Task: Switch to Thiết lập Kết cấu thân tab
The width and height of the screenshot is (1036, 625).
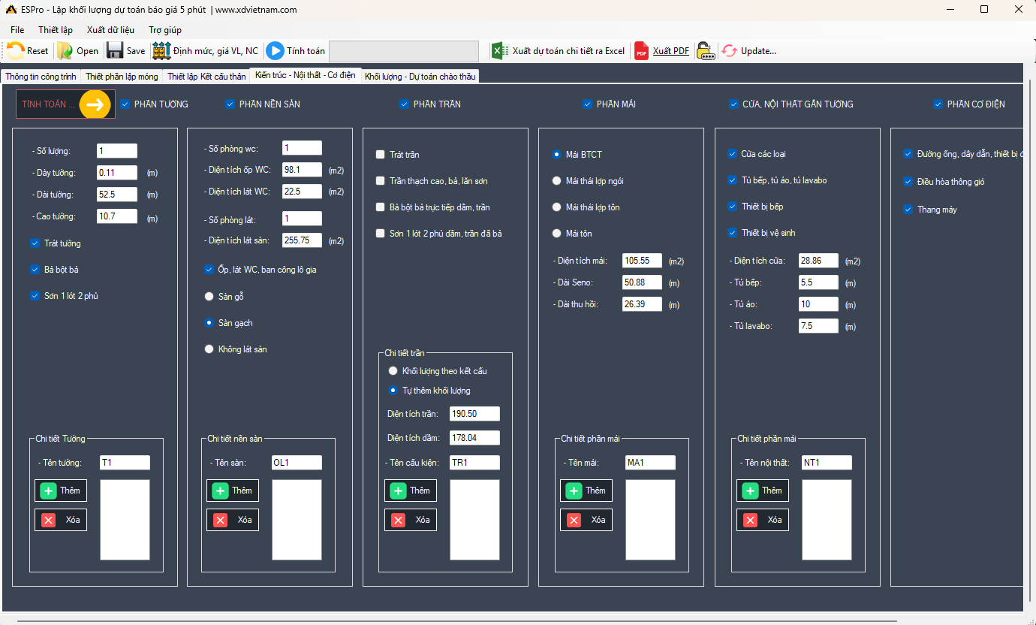Action: pos(206,77)
